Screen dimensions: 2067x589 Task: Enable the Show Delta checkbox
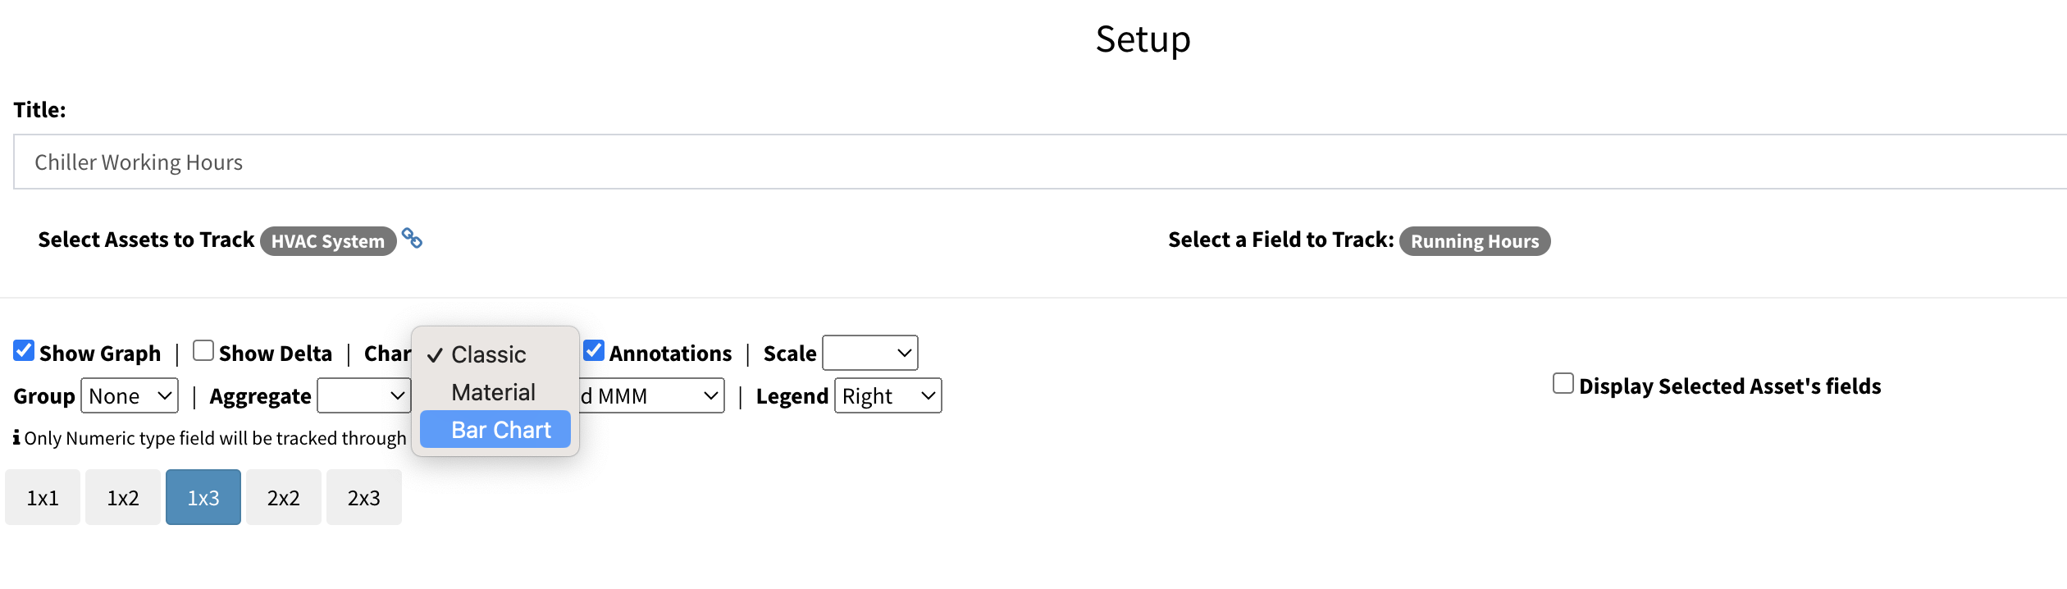203,351
